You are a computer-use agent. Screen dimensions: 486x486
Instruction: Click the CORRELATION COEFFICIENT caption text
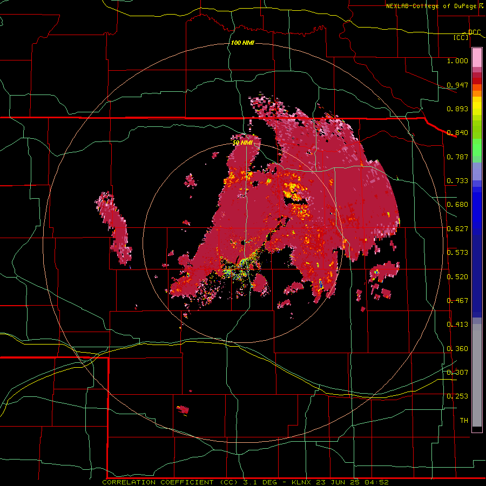pos(158,482)
